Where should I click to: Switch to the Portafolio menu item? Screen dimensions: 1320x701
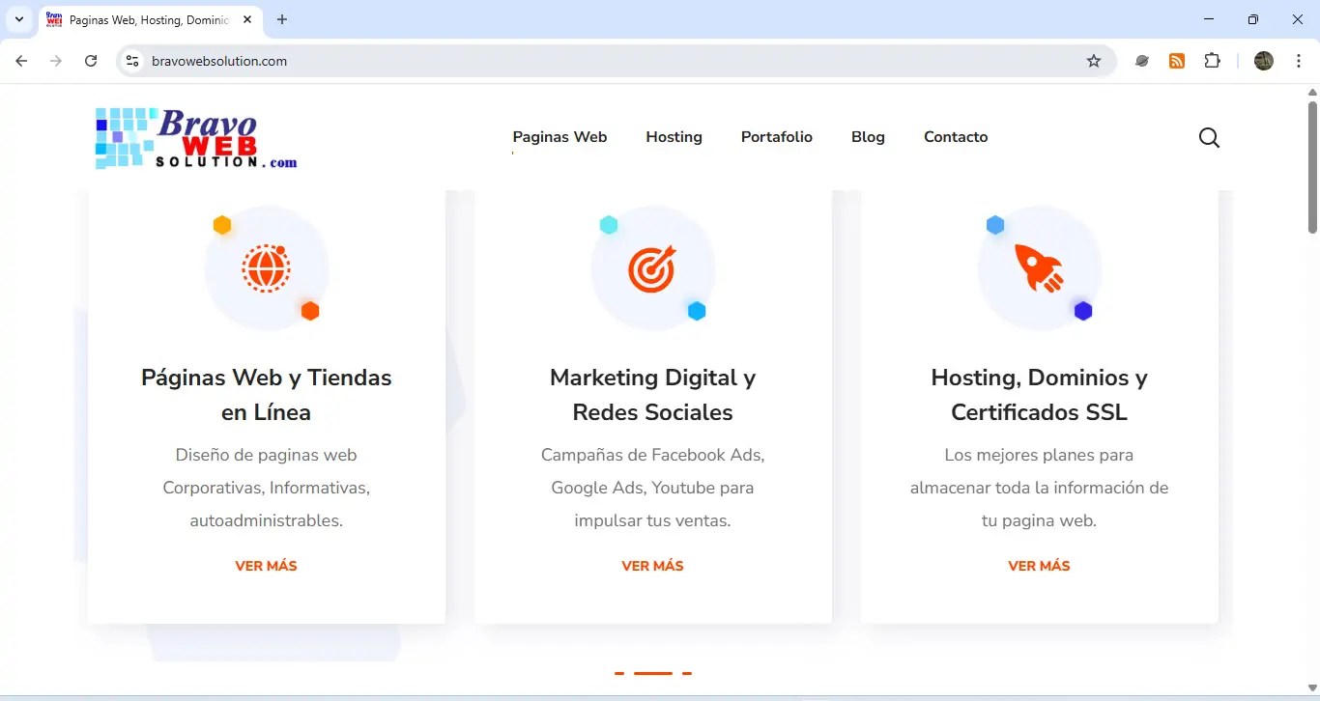pyautogui.click(x=776, y=136)
